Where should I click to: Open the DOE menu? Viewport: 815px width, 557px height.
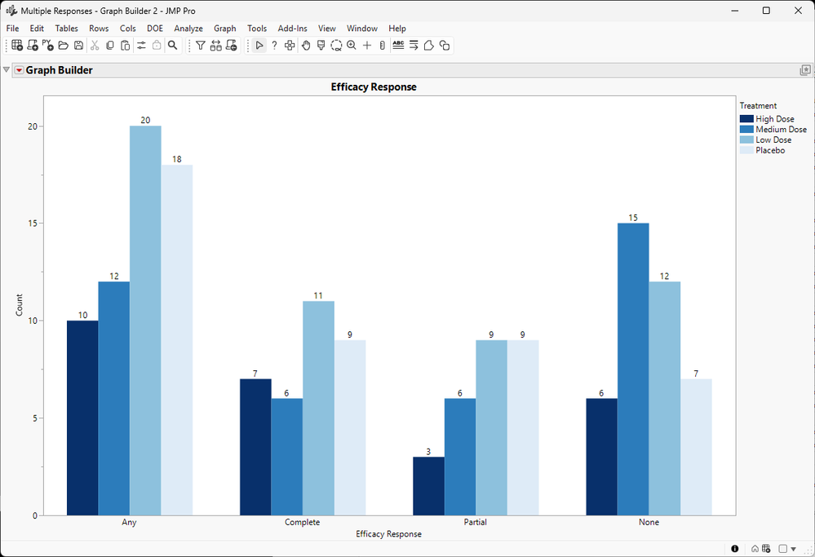tap(155, 29)
